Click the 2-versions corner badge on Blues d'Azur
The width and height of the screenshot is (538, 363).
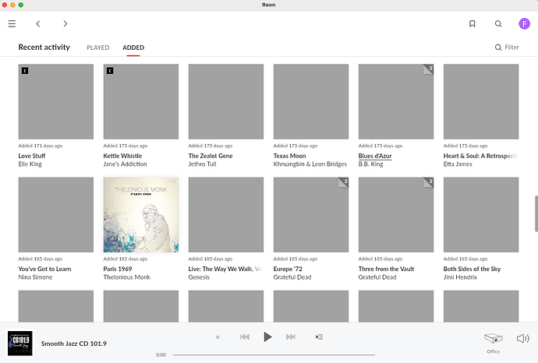428,69
